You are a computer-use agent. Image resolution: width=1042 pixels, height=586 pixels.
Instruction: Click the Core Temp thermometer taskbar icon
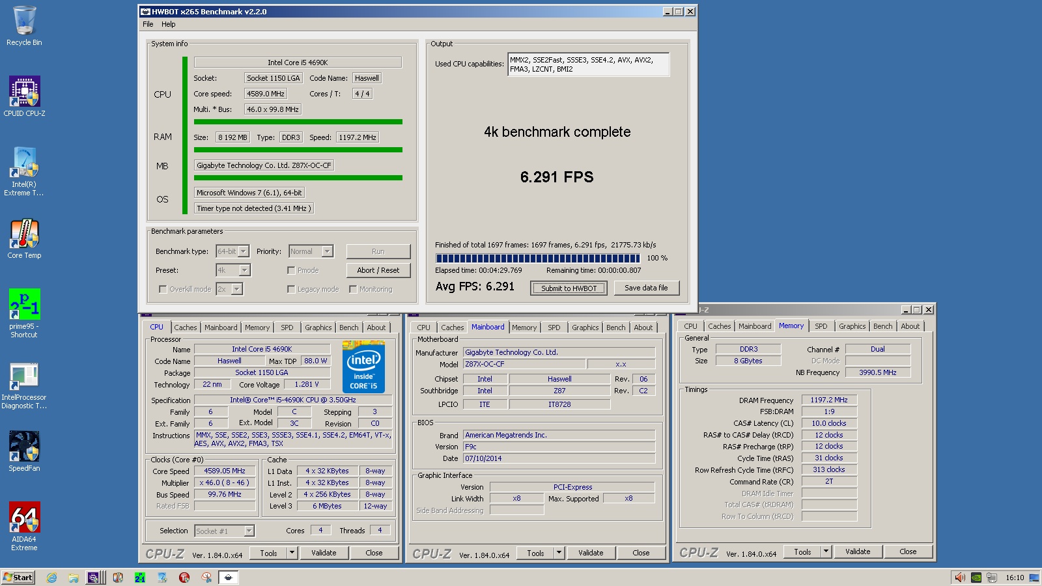[x=118, y=578]
